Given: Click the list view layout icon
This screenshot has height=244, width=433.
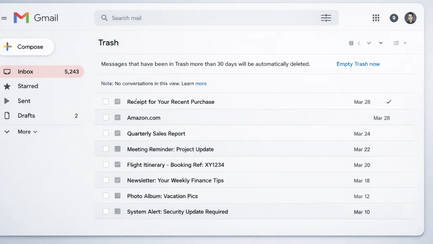Looking at the screenshot, I should pyautogui.click(x=396, y=43).
